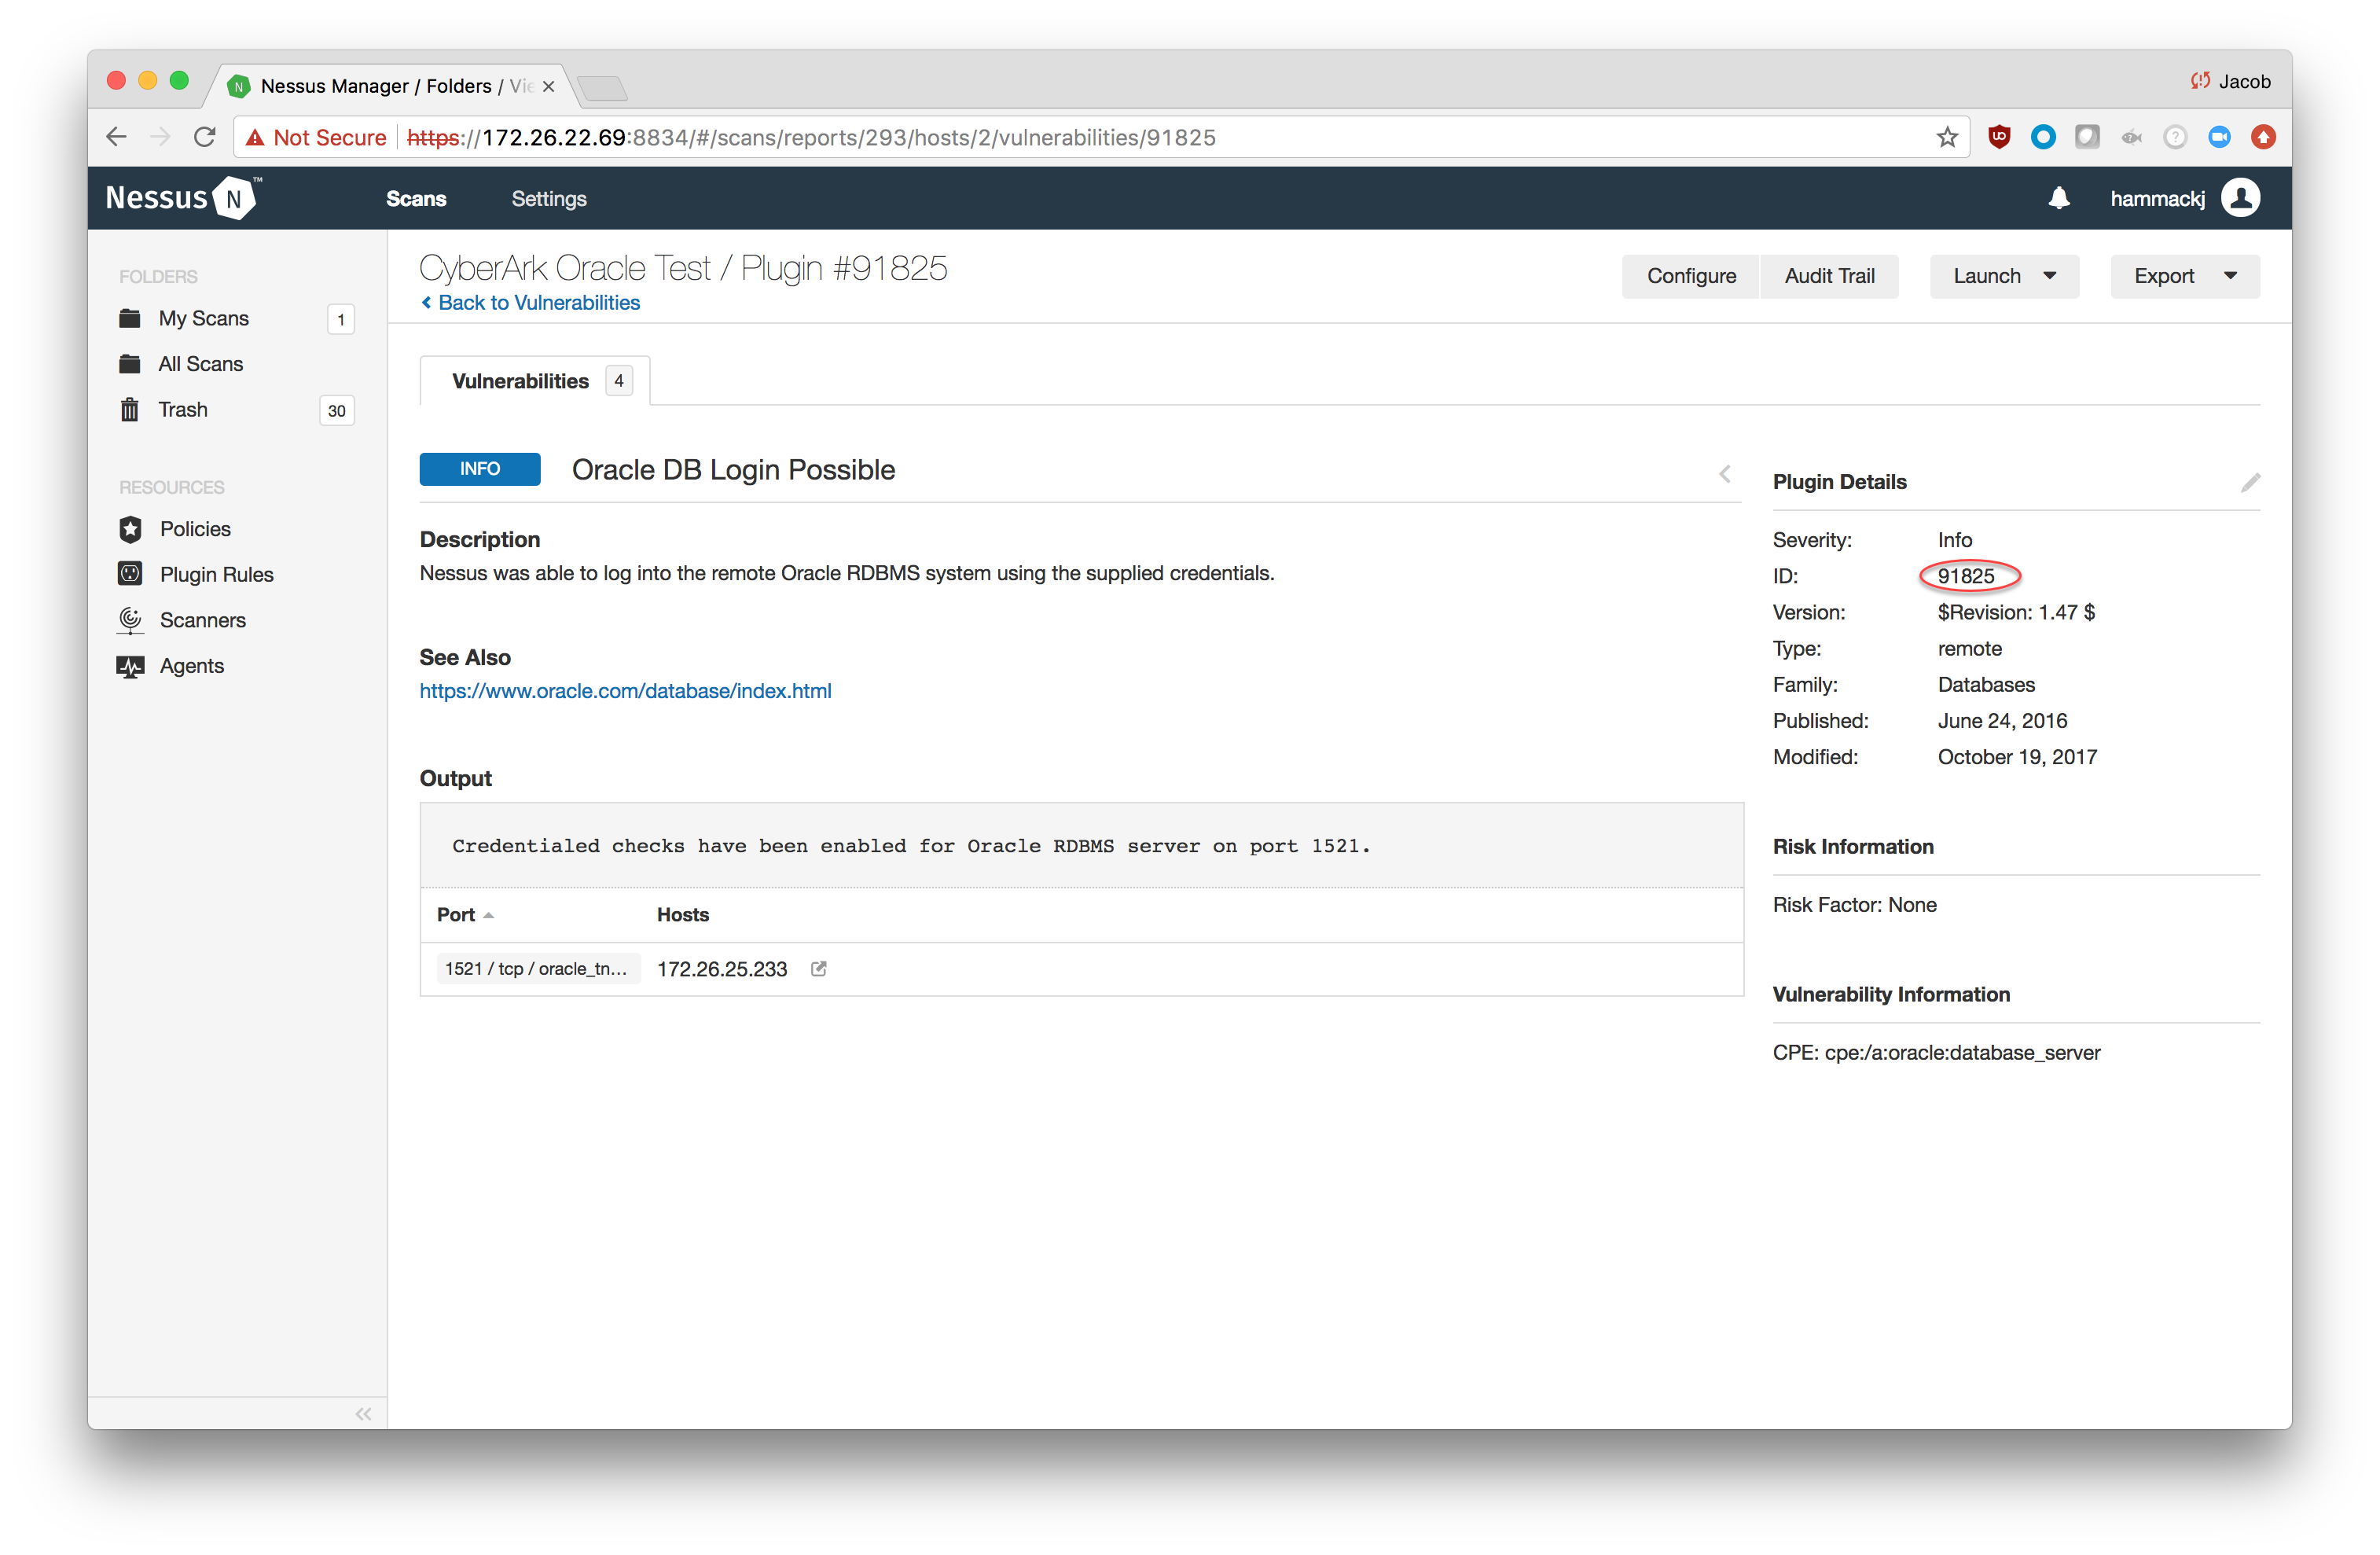
Task: Expand the Export dropdown menu
Action: point(2184,276)
